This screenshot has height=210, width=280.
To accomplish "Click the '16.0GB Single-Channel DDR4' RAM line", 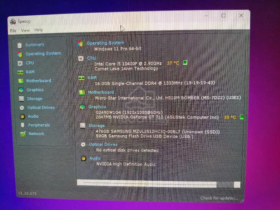I will pyautogui.click(x=155, y=83).
